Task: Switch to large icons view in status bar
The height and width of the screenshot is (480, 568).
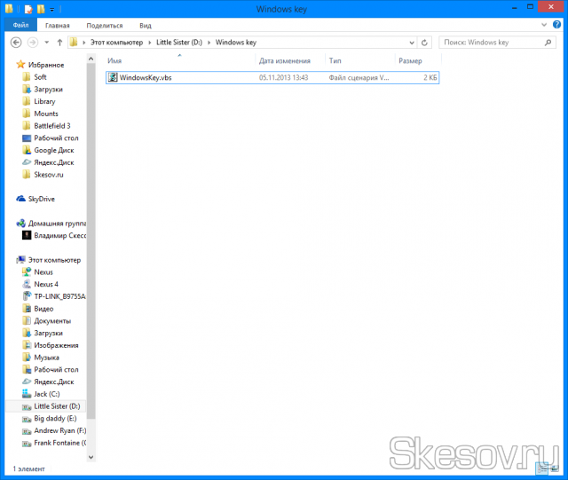Action: tap(556, 468)
